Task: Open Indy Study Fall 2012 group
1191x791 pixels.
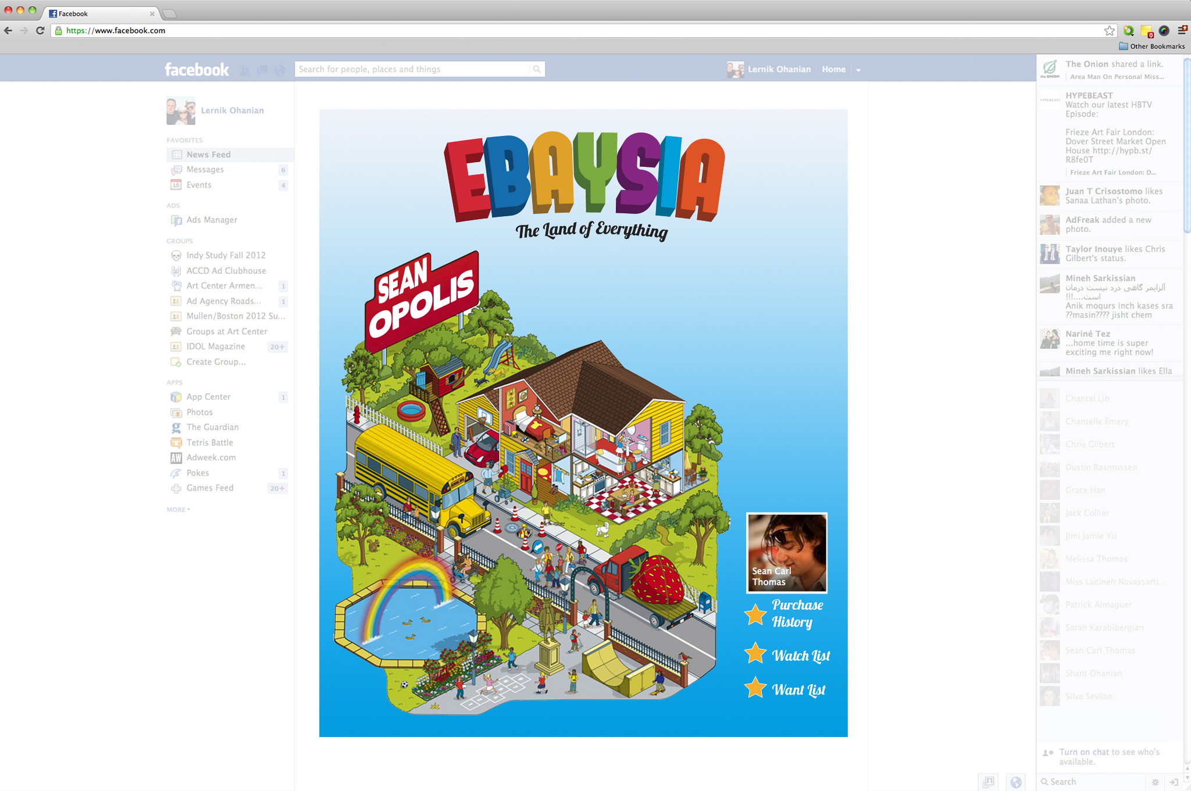Action: 226,255
